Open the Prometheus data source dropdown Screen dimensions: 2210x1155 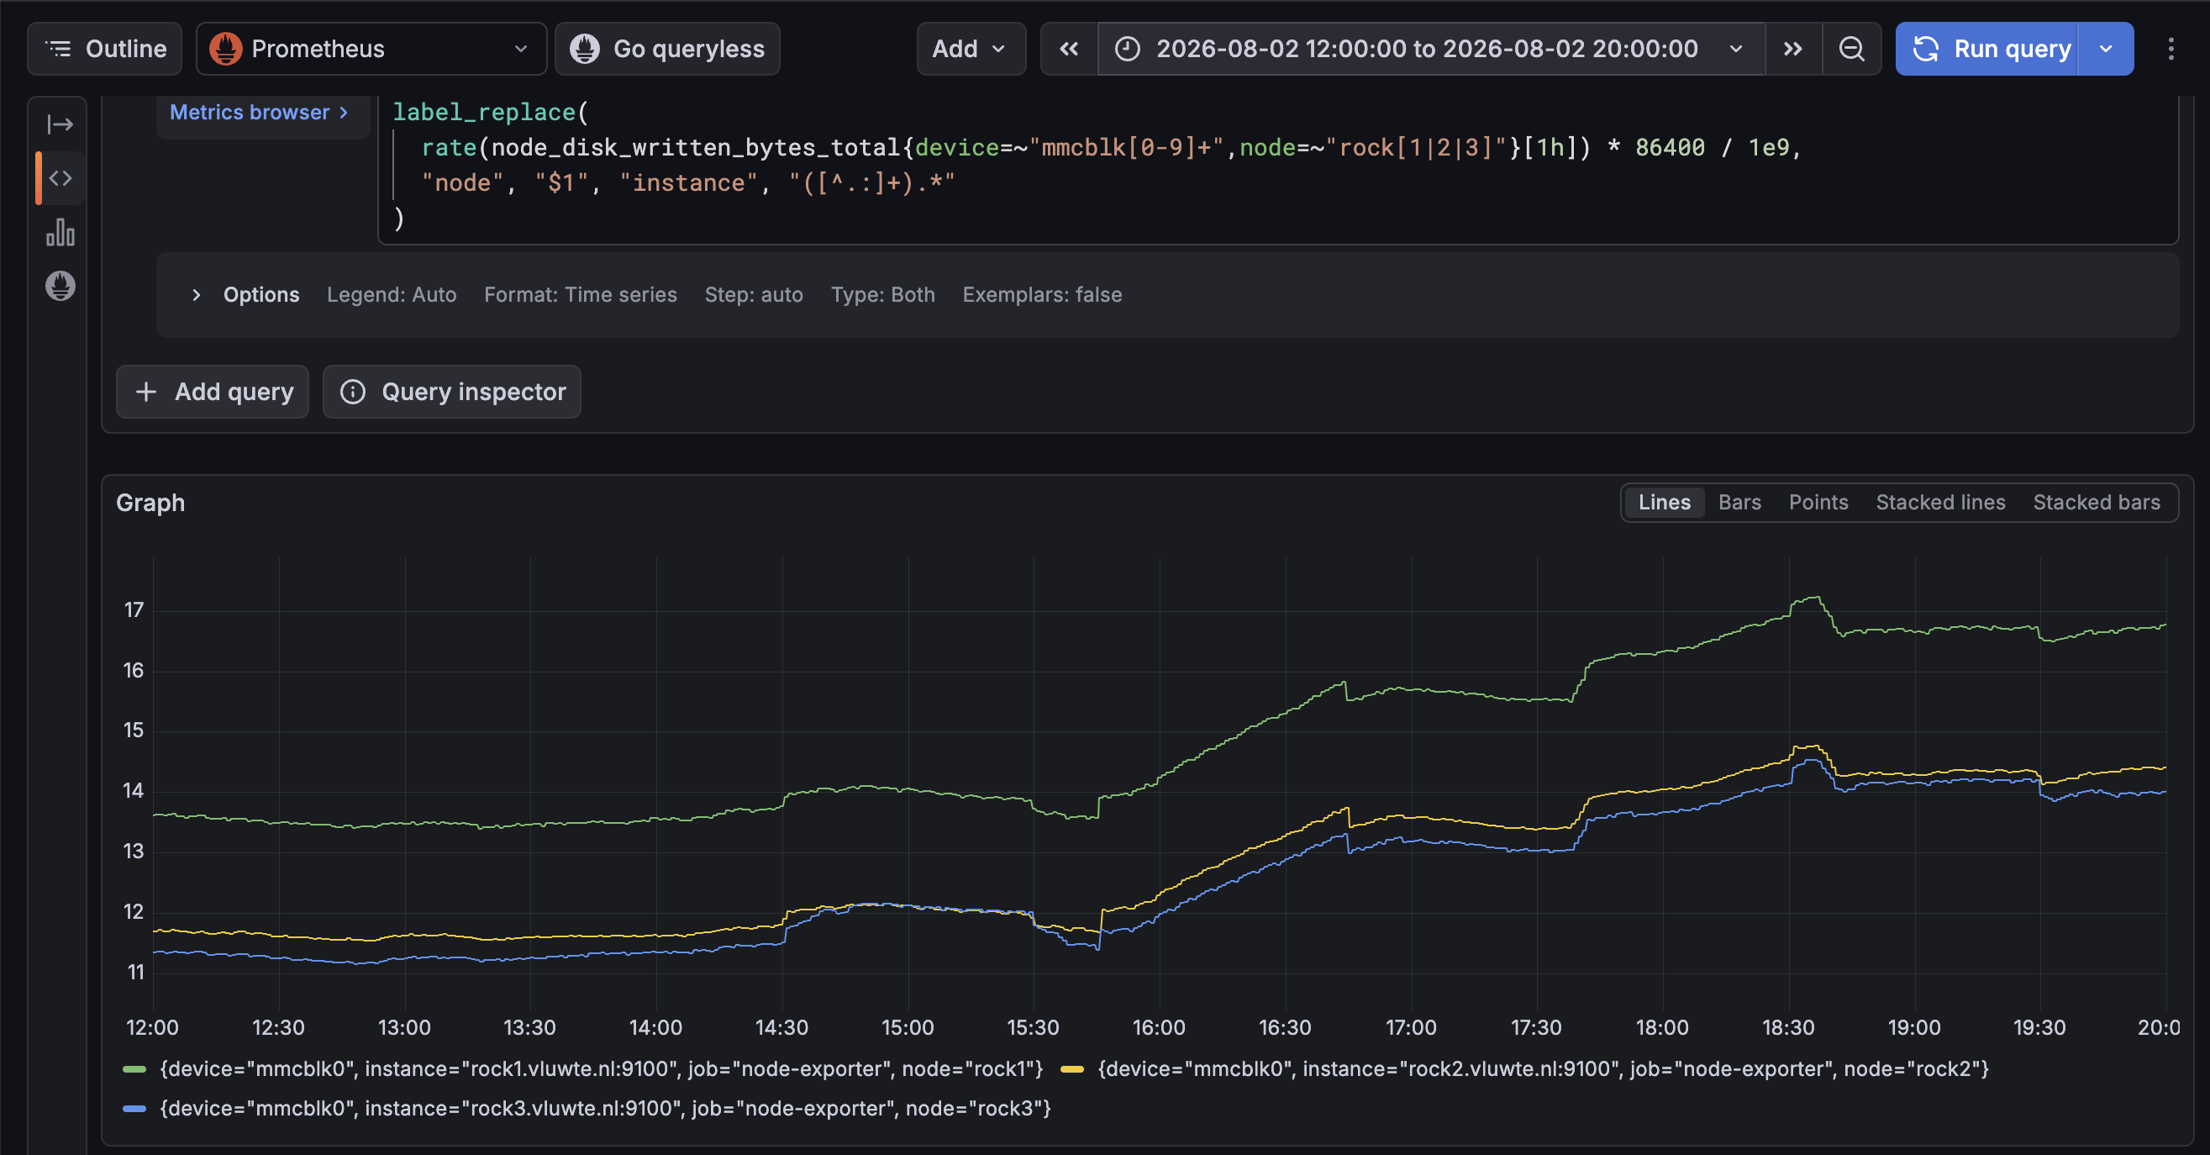[371, 49]
